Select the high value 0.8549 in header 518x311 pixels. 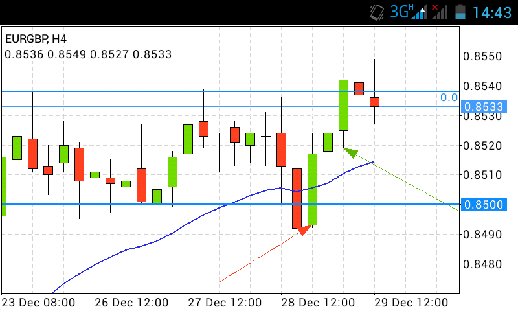pyautogui.click(x=67, y=54)
